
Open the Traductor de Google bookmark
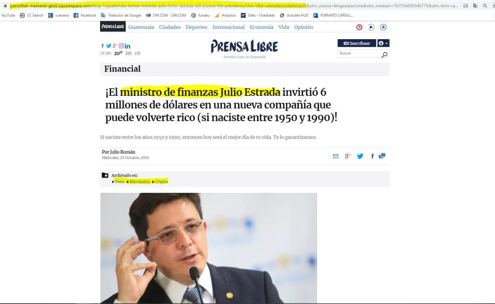pos(121,15)
